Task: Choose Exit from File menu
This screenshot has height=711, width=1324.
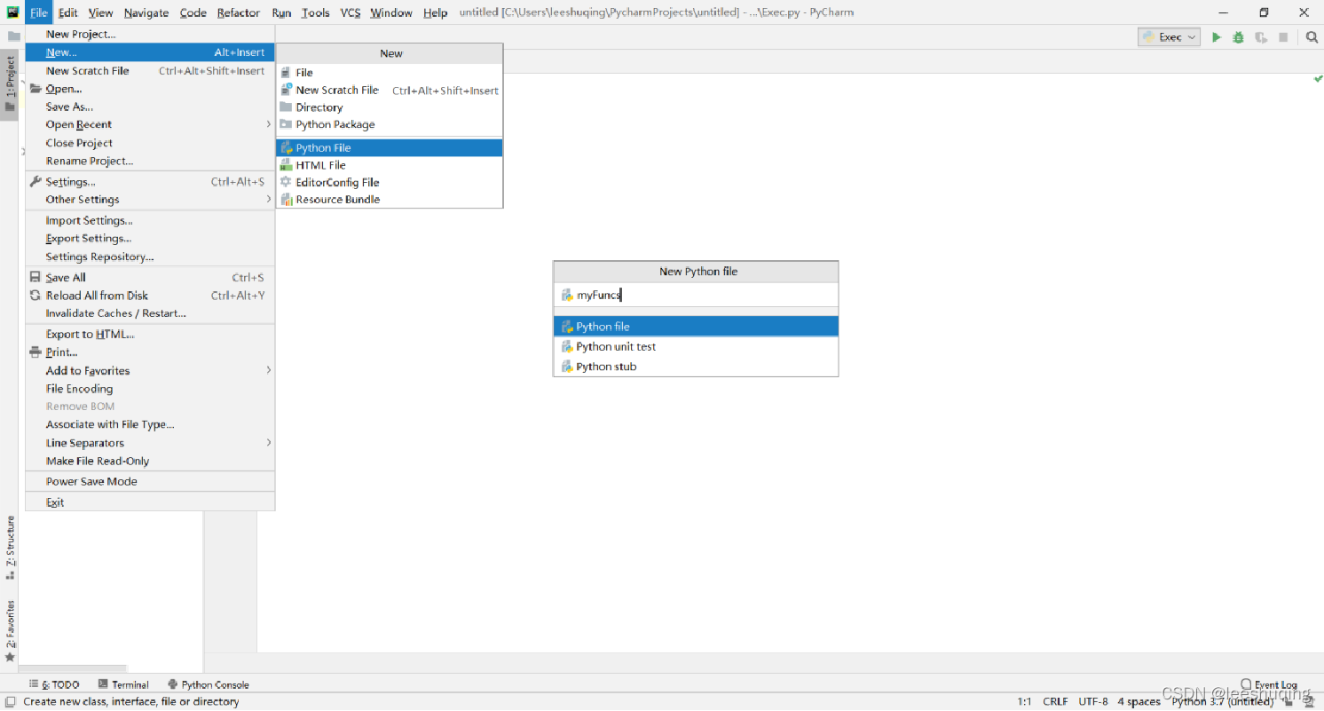Action: (x=149, y=502)
